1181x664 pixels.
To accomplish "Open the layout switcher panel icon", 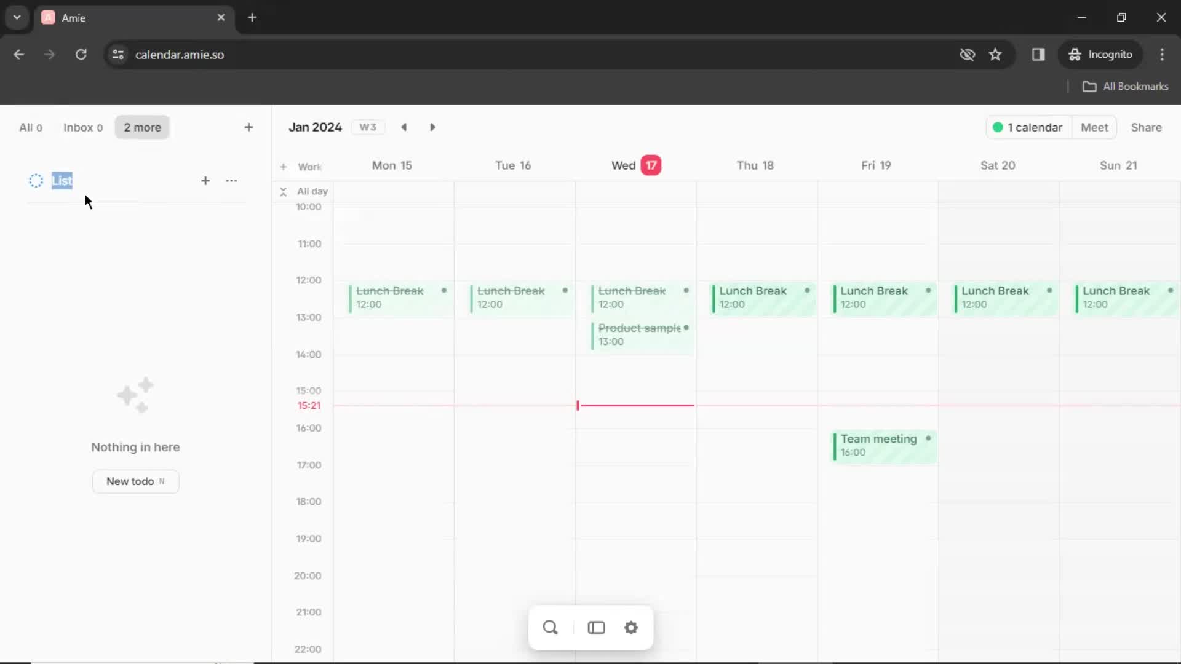I will pyautogui.click(x=596, y=626).
